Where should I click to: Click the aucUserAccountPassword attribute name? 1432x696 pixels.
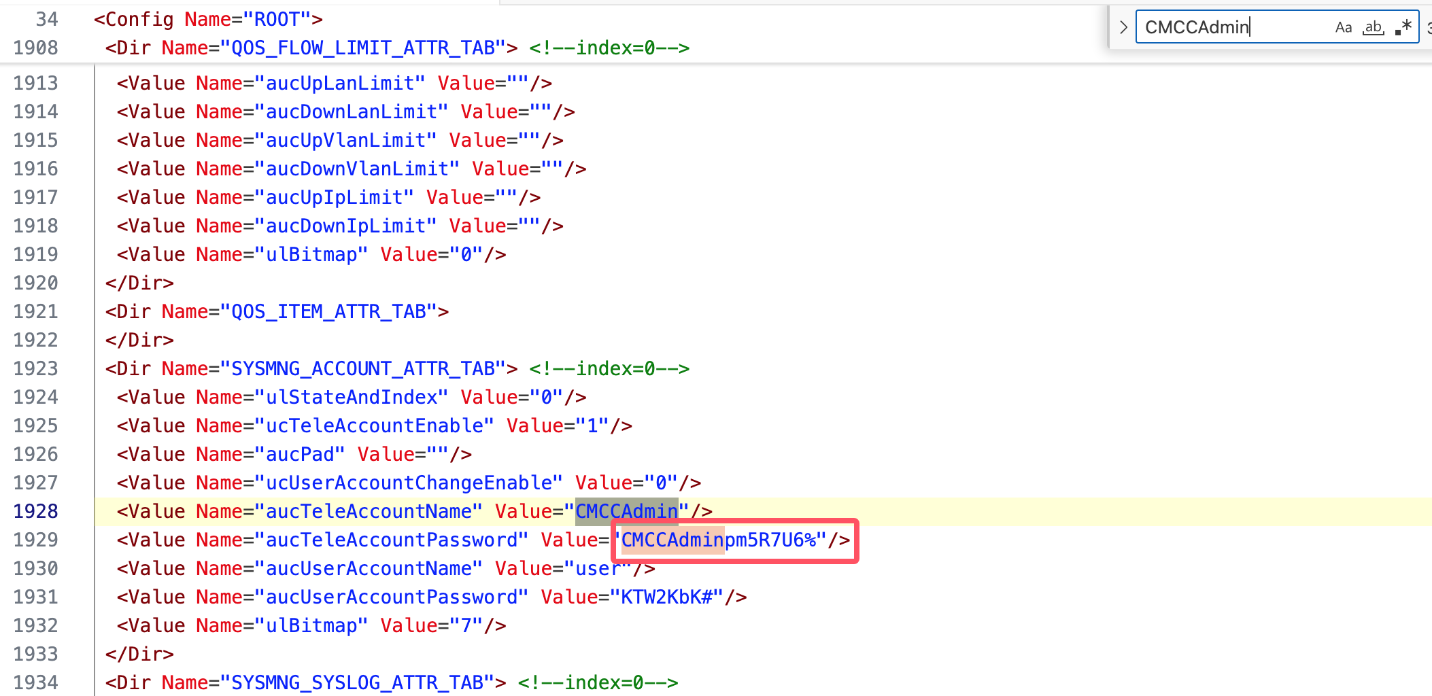[391, 597]
